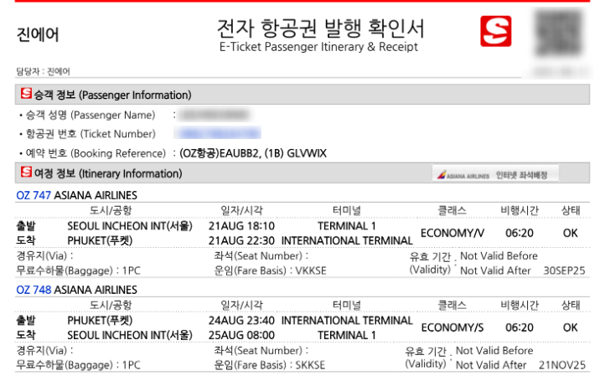Click TERMINAL 1 in OZ 747 departure row

[x=346, y=225]
